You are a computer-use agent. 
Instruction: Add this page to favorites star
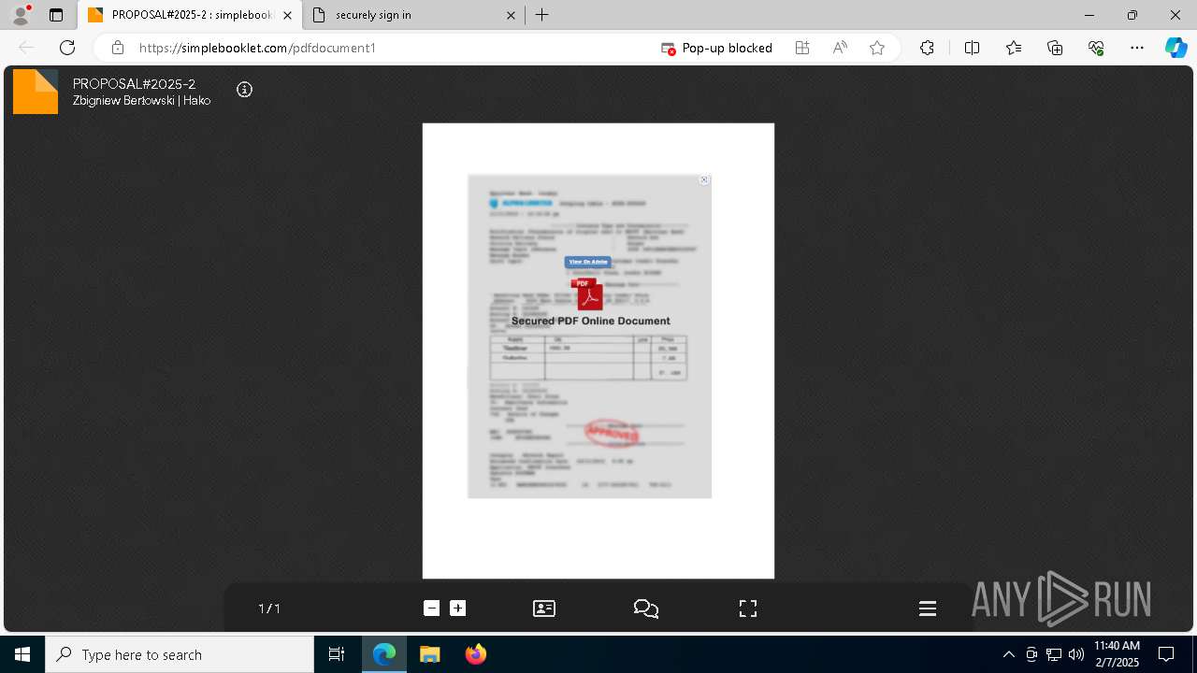point(877,48)
